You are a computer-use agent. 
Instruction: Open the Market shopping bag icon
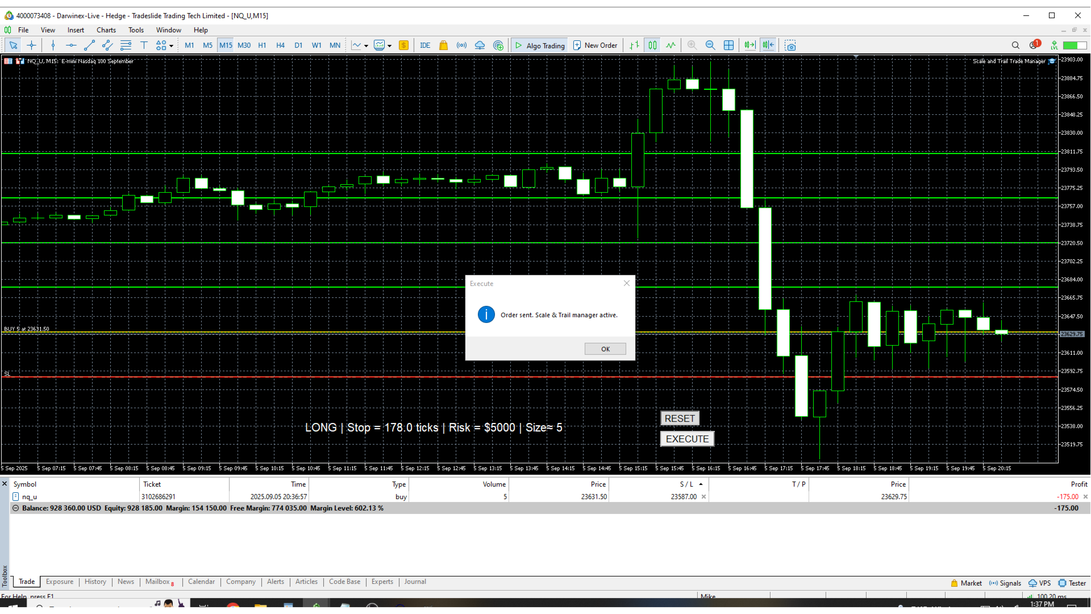click(444, 45)
